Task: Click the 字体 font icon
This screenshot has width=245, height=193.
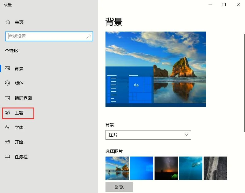Action: pyautogui.click(x=7, y=127)
